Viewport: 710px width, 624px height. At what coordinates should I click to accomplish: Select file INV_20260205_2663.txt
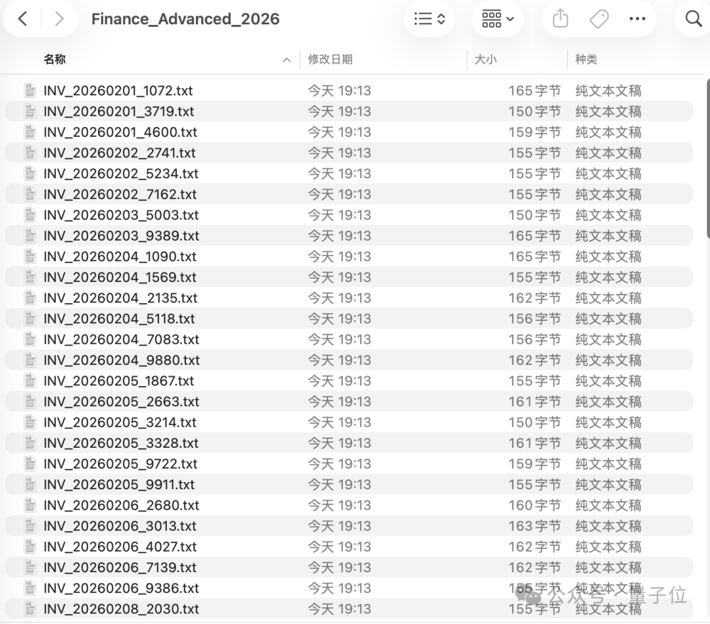coord(349,402)
